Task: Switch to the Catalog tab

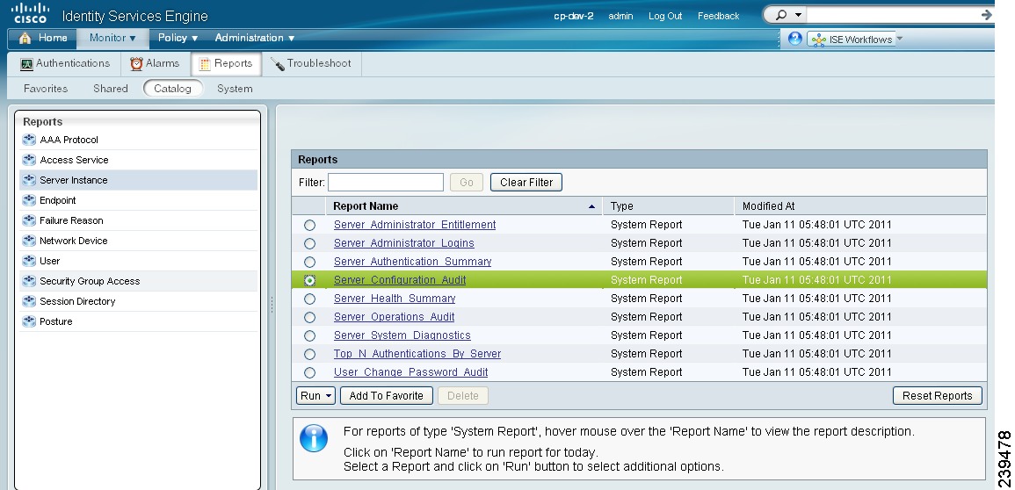Action: click(173, 89)
